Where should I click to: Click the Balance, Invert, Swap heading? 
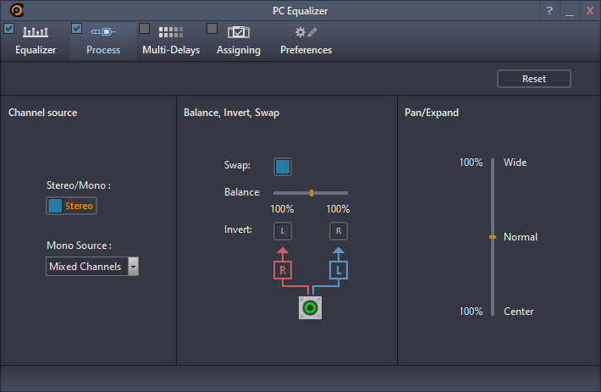[231, 113]
